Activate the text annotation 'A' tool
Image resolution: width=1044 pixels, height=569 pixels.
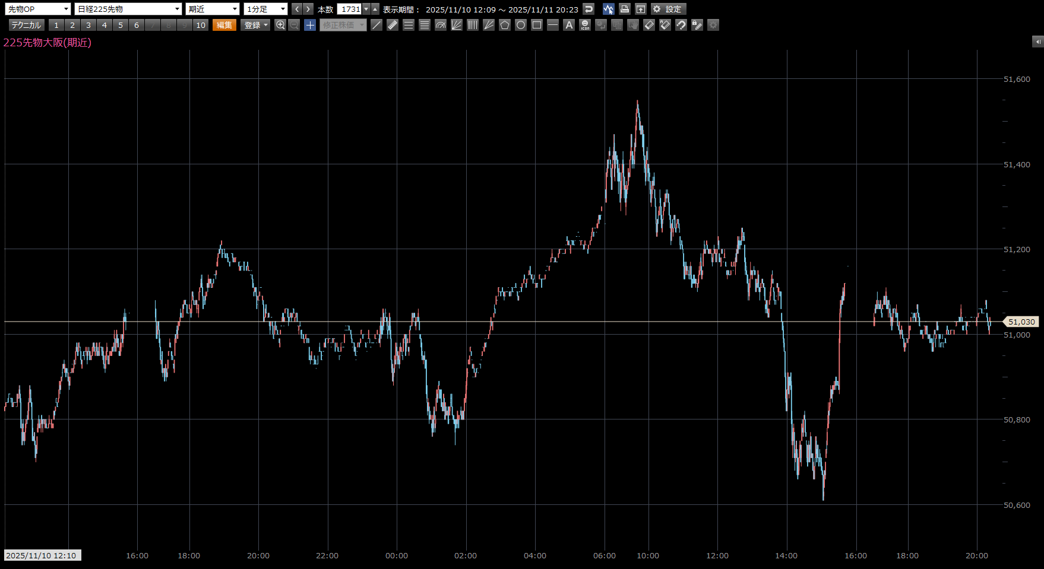(x=569, y=25)
